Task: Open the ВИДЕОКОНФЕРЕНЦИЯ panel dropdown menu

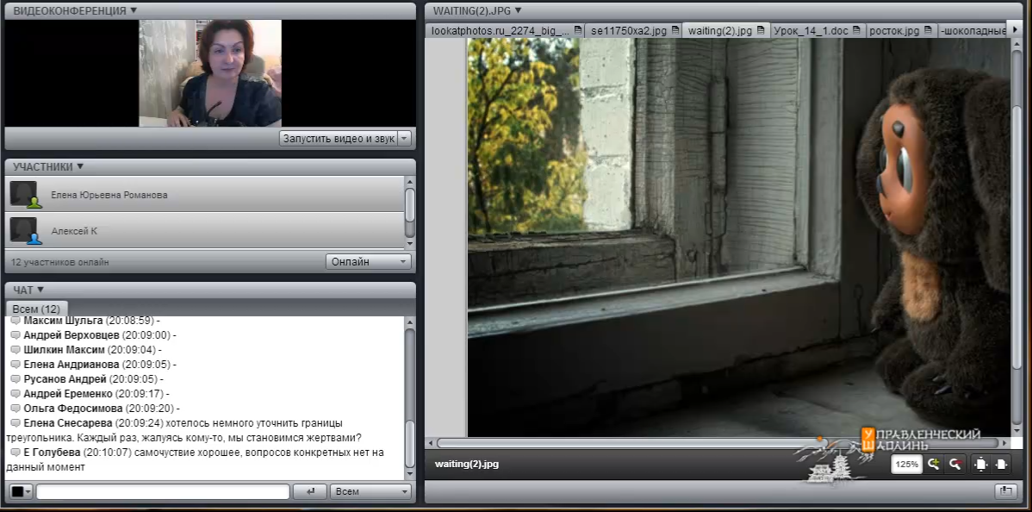Action: point(134,10)
